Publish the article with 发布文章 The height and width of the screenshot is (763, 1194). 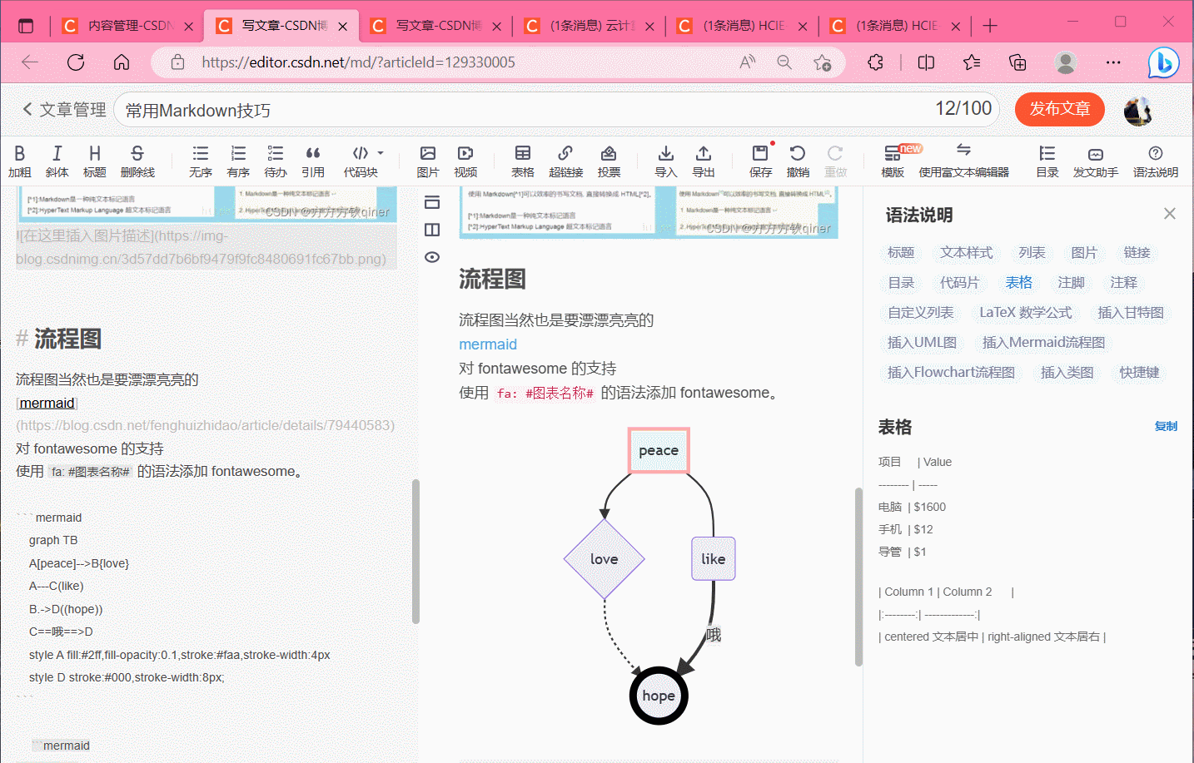pyautogui.click(x=1060, y=109)
